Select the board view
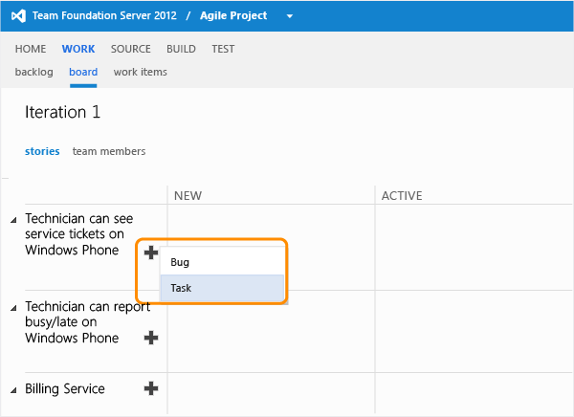Screen dimensions: 574x417 [x=83, y=72]
